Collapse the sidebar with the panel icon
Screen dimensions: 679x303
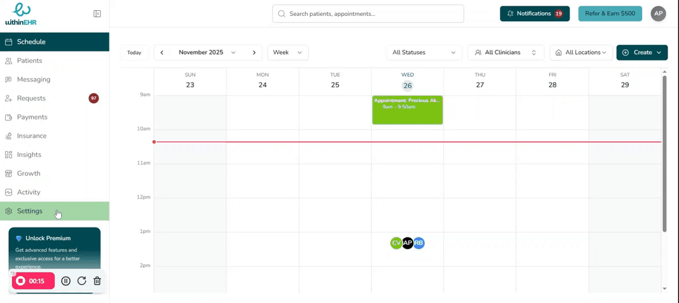tap(97, 14)
